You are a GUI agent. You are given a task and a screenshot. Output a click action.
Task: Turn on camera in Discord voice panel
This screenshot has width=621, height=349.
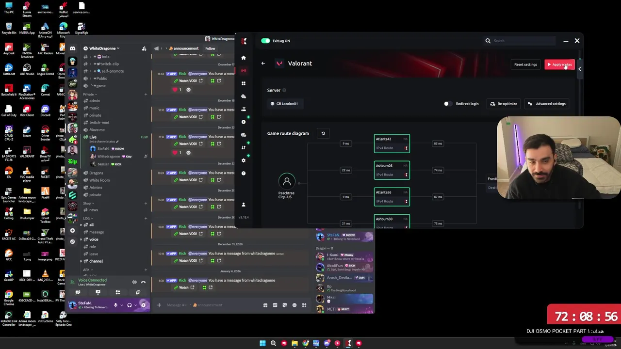coord(78,292)
